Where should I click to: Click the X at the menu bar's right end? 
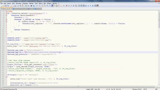point(159,3)
